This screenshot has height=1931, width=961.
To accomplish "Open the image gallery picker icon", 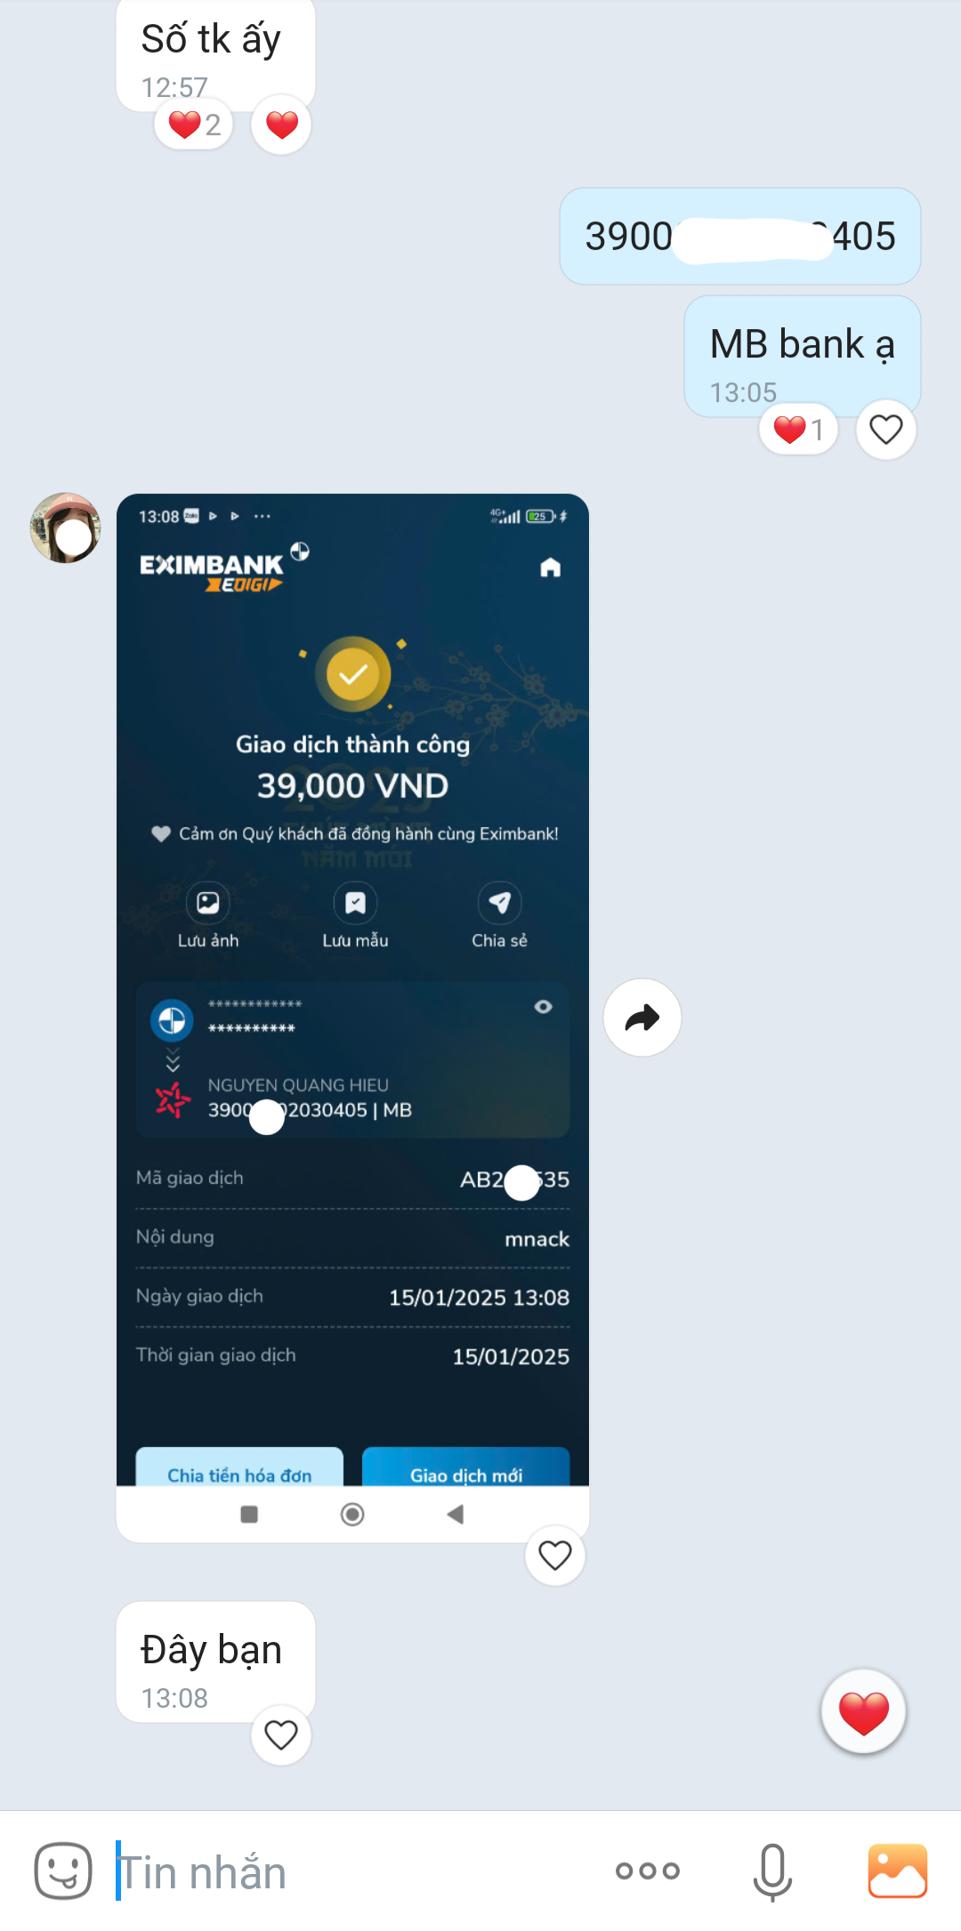I will coord(897,1871).
